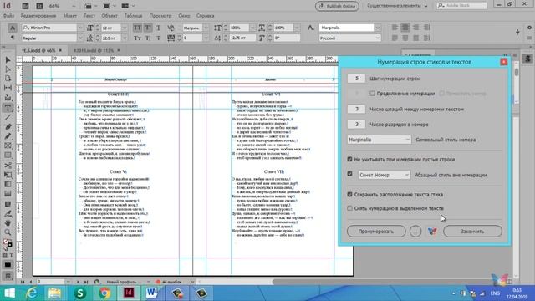Click the Windows Start button
The width and height of the screenshot is (535, 301).
click(x=9, y=293)
